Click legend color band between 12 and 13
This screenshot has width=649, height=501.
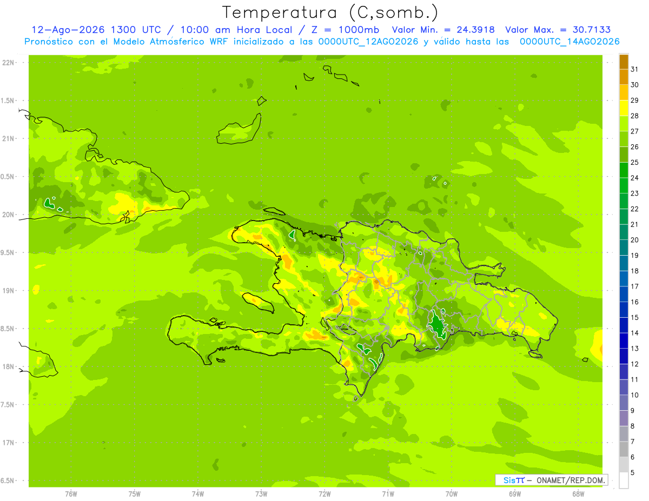[x=624, y=356]
